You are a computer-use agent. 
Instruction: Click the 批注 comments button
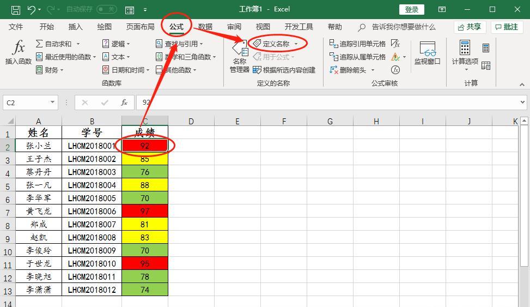pyautogui.click(x=507, y=27)
